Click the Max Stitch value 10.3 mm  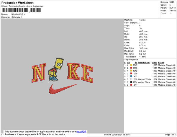tap(143, 48)
